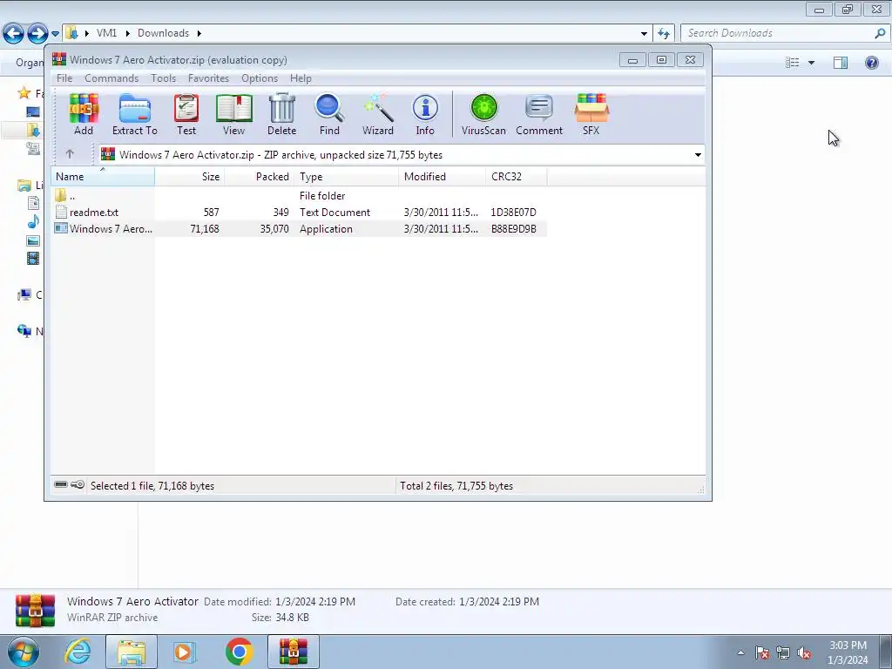The width and height of the screenshot is (892, 669).
Task: Open Google Chrome from taskbar
Action: [x=239, y=652]
